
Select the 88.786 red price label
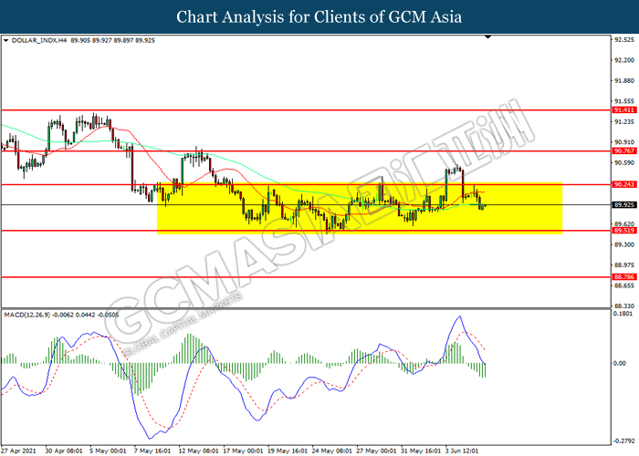[x=623, y=277]
